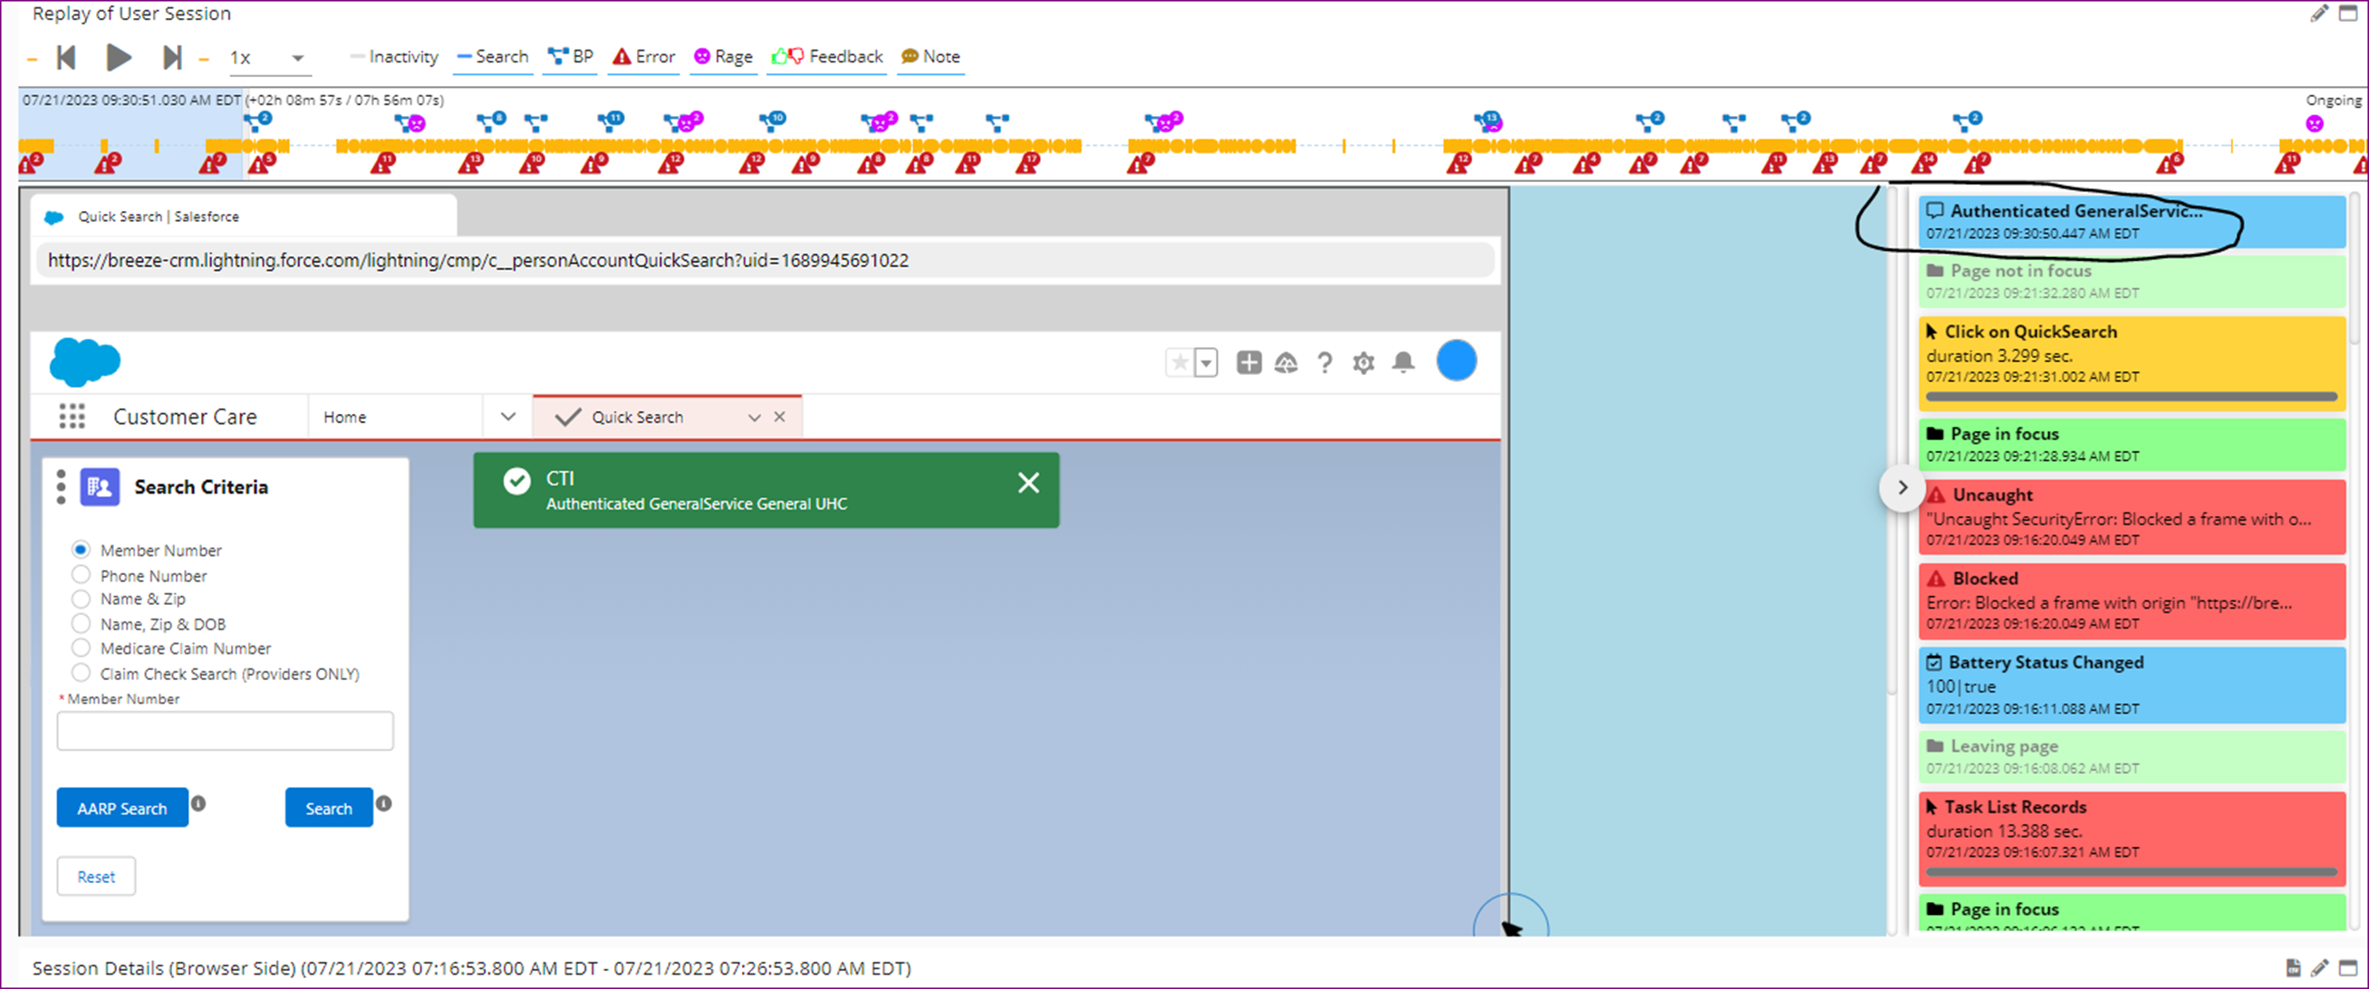Open the App Launcher dots grid

[72, 417]
